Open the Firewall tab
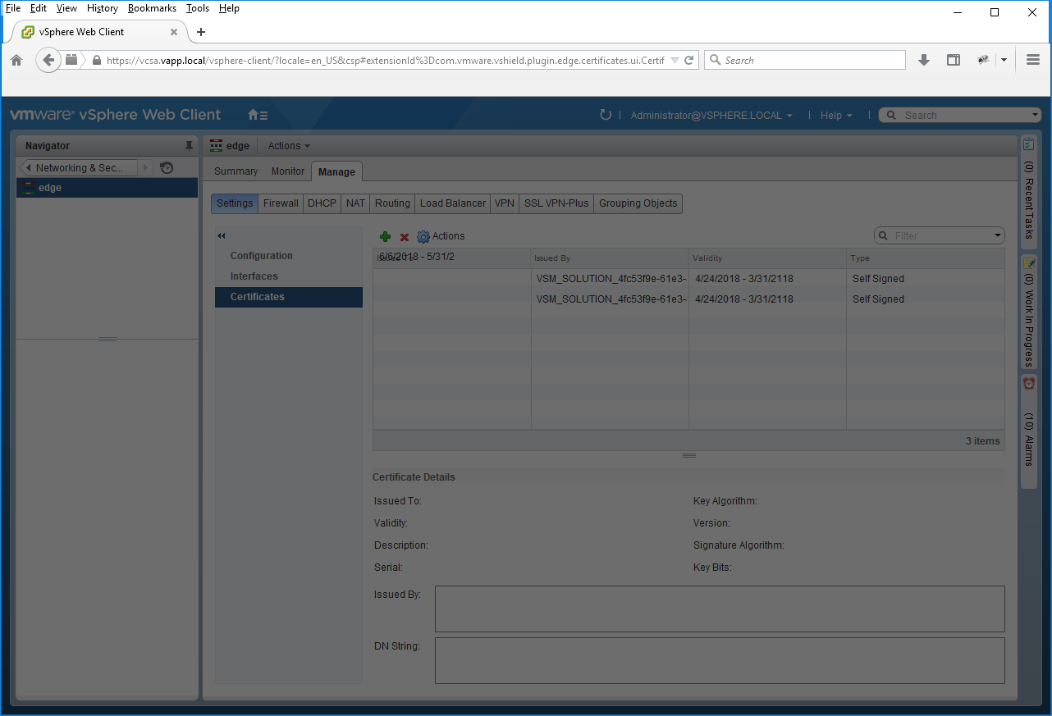 point(281,203)
